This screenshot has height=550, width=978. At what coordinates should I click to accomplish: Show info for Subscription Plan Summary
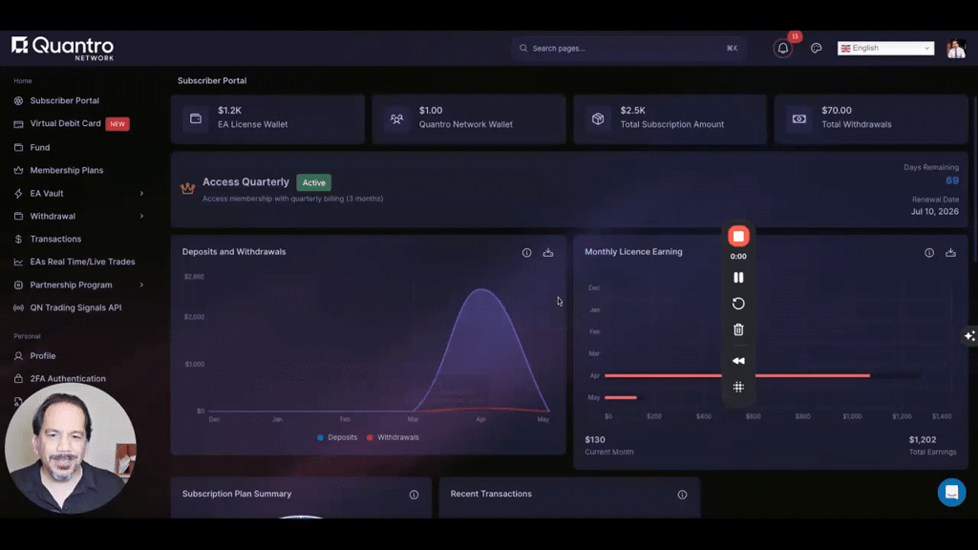click(415, 495)
